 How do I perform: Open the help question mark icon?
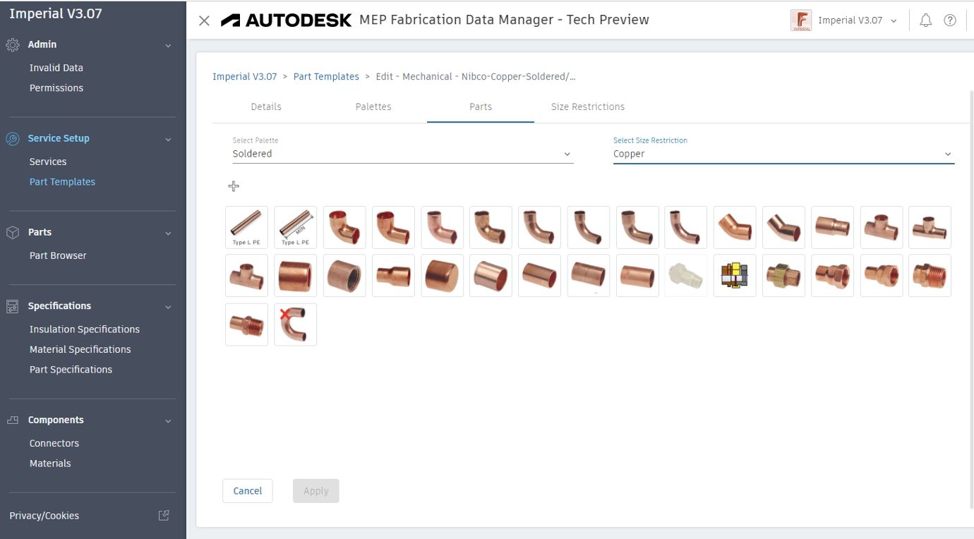(x=950, y=20)
